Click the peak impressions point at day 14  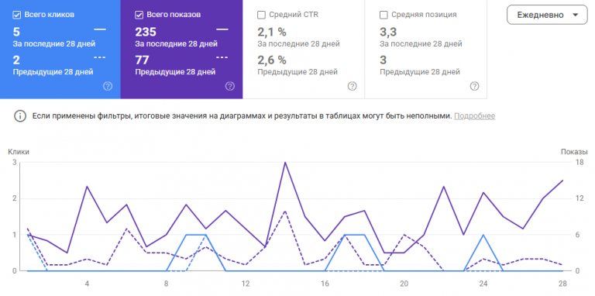(285, 163)
